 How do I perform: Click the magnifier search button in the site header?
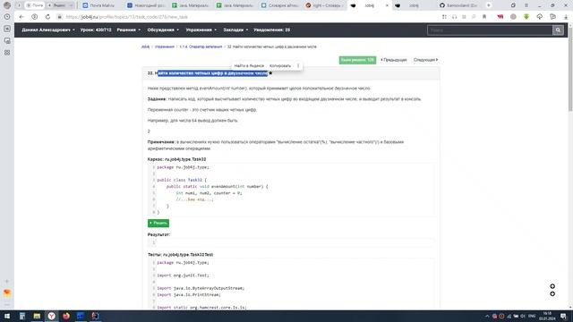pos(558,30)
